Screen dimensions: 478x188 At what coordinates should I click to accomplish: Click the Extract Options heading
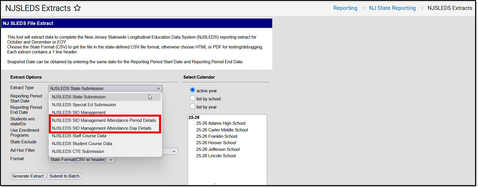tap(26, 77)
